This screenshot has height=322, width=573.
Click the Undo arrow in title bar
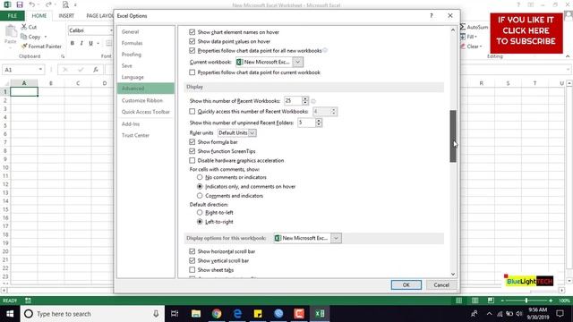click(x=32, y=4)
